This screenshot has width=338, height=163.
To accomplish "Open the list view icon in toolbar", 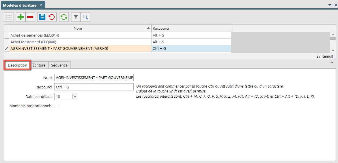I will click(x=9, y=17).
